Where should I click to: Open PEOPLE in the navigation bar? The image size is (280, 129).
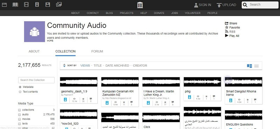pyautogui.click(x=212, y=13)
